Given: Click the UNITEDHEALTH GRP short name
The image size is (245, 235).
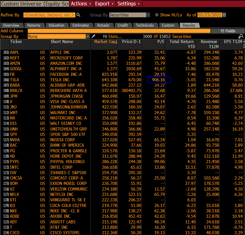Looking at the screenshot, I should 69,129.
